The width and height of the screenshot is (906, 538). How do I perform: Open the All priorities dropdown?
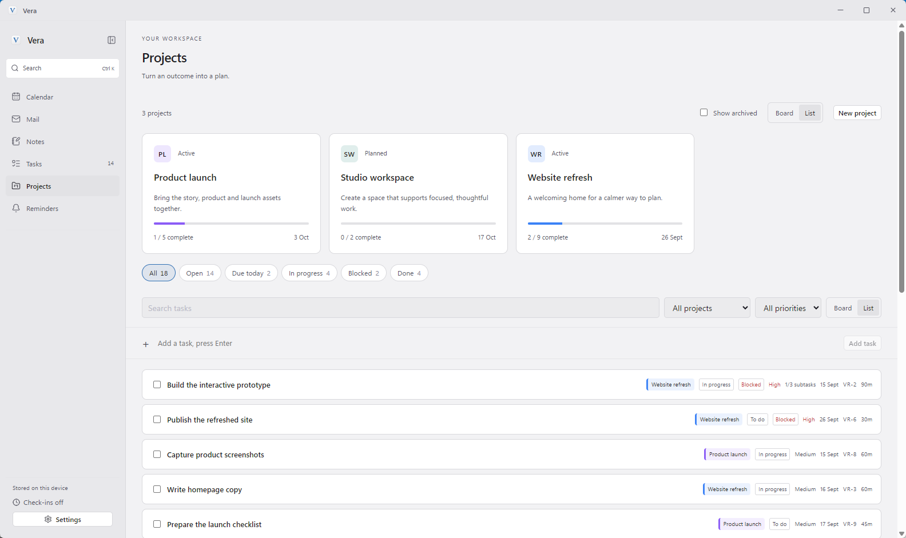click(788, 308)
